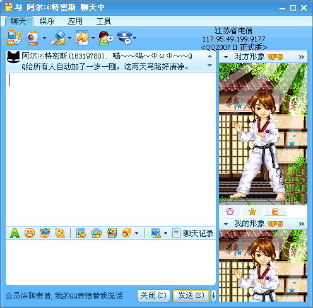Click the 发送(S) send button

(x=191, y=295)
